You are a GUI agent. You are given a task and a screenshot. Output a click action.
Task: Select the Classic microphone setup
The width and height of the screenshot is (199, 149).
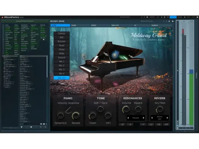tap(62, 33)
